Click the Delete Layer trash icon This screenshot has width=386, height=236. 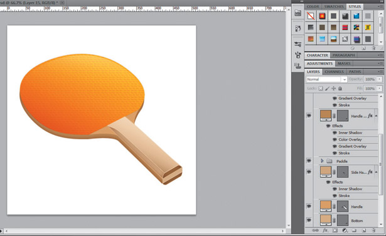373,230
